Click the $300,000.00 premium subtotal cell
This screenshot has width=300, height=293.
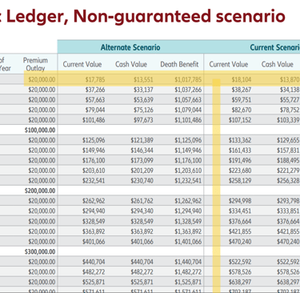pos(40,251)
